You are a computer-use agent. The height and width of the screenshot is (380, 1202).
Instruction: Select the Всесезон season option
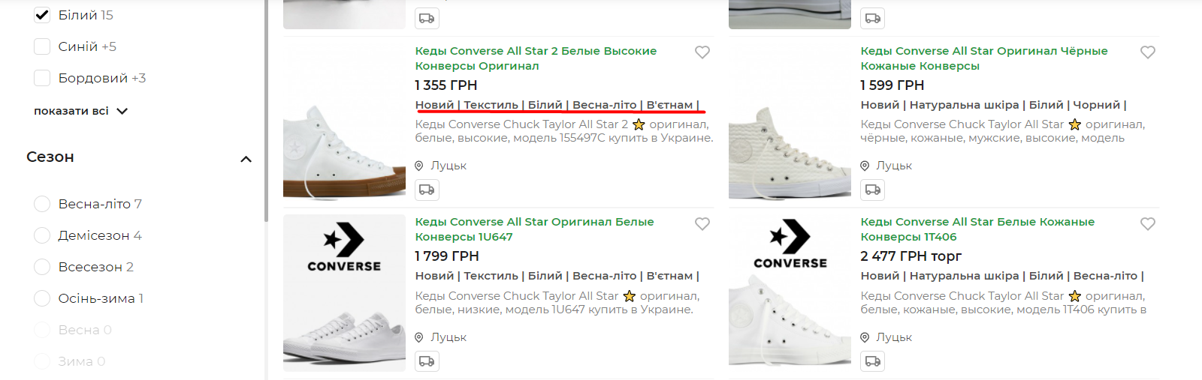coord(42,267)
